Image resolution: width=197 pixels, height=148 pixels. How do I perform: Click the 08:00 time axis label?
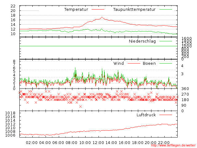(71, 143)
